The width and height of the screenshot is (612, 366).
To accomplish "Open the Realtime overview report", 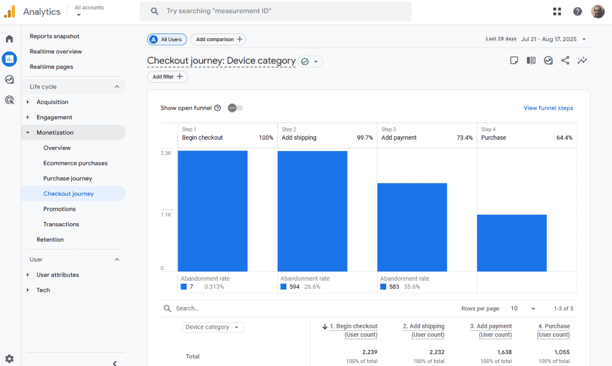I will (x=56, y=51).
